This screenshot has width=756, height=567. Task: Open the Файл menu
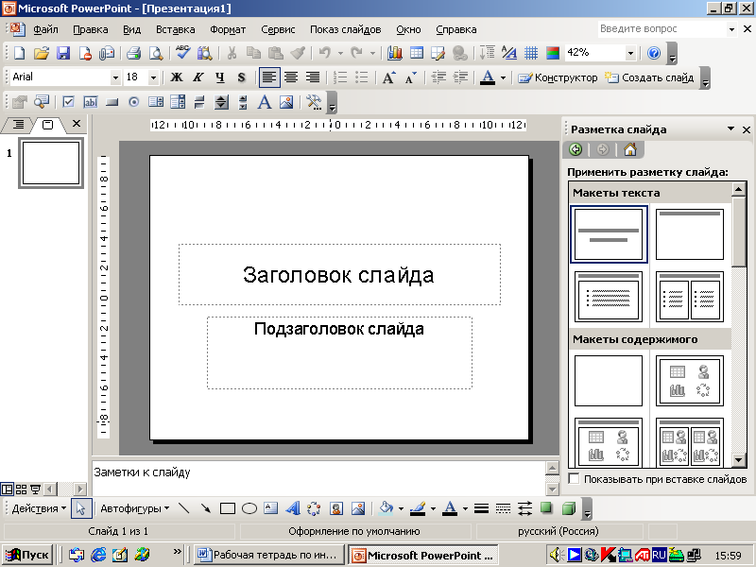pos(45,29)
